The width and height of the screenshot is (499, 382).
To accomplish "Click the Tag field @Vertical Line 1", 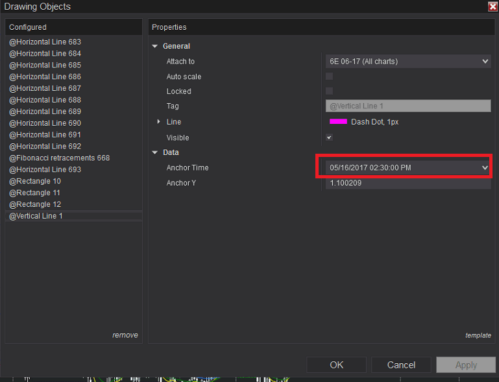I will 408,106.
